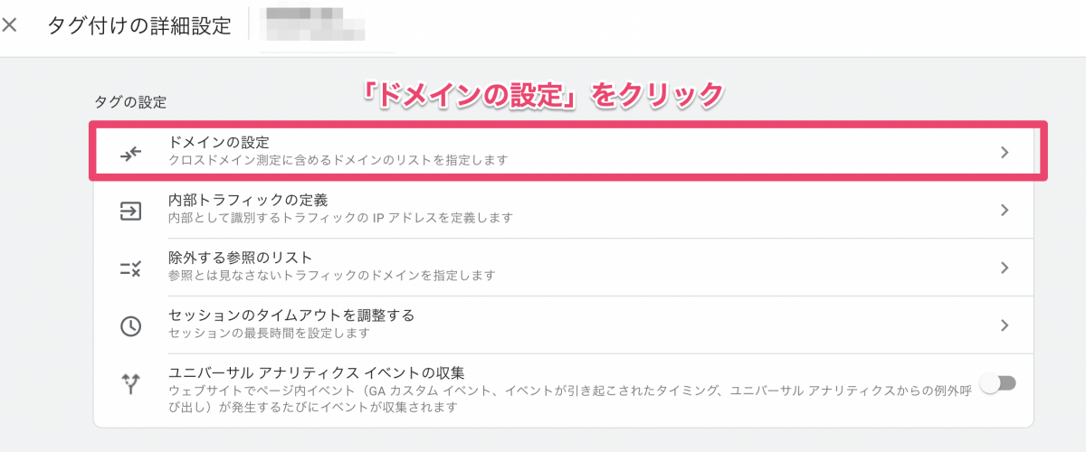1086x452 pixels.
Task: Expand the 除外する参照のリスト chevron
Action: [x=1004, y=268]
